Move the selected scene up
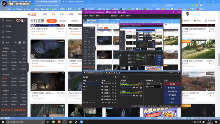Screen dimensions: 220x124 pos(90,103)
